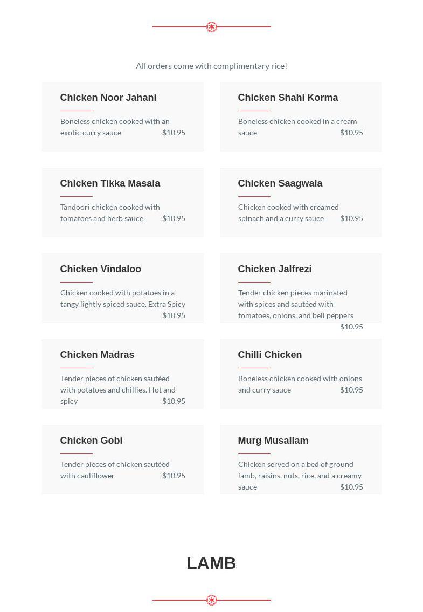Click the Chicken Gobi heading
The width and height of the screenshot is (423, 612).
click(91, 441)
